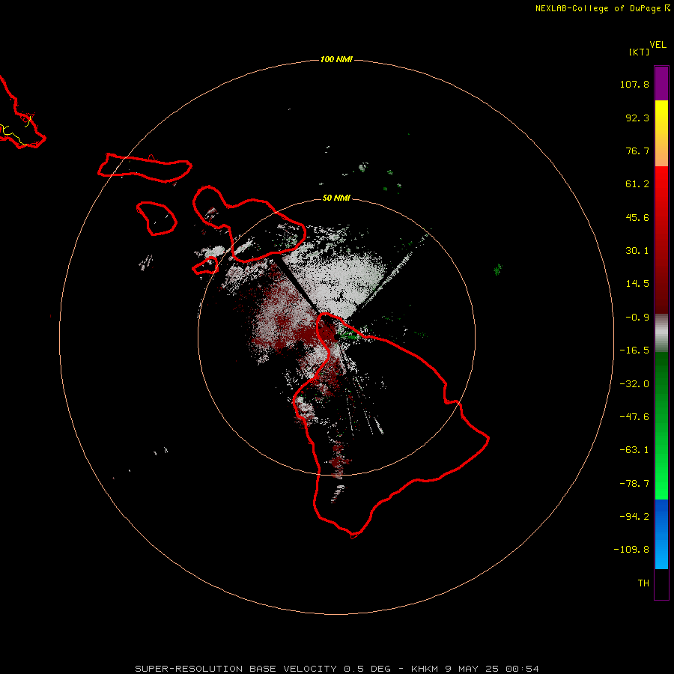This screenshot has width=674, height=674.
Task: Click the 107.8 velocity scale value
Action: pyautogui.click(x=634, y=84)
